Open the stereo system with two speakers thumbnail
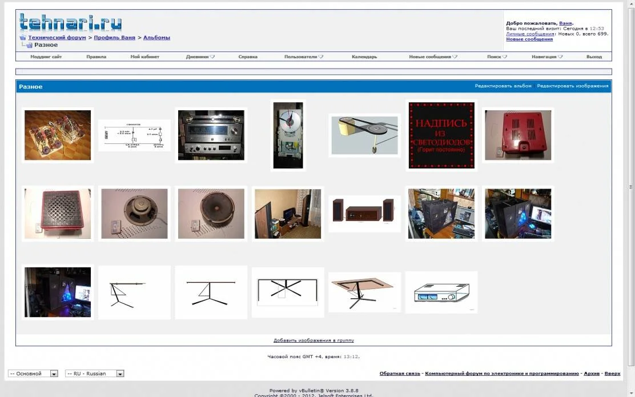Image resolution: width=635 pixels, height=397 pixels. (x=364, y=214)
